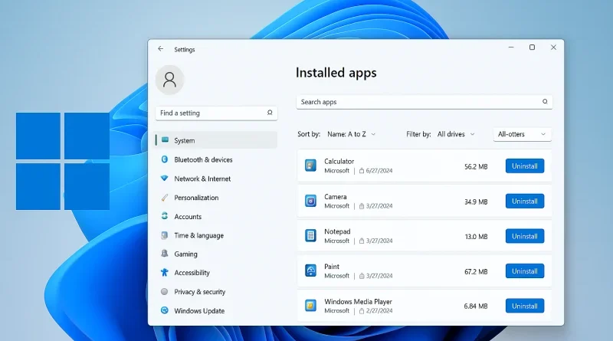Viewport: 613px width, 341px height.
Task: Uninstall the Paint app
Action: 525,271
